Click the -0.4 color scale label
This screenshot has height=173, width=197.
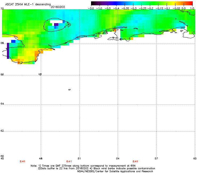tap(116, 9)
